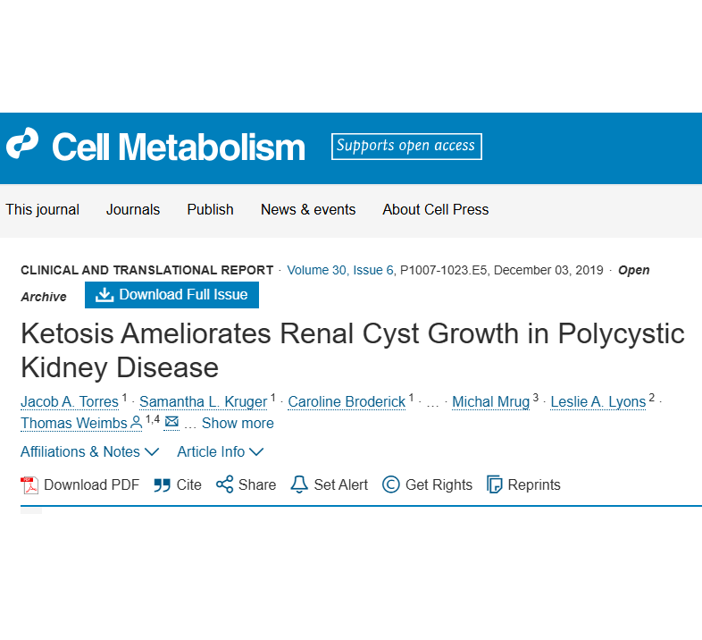This screenshot has width=702, height=640.
Task: Click the Share icon
Action: pyautogui.click(x=224, y=485)
